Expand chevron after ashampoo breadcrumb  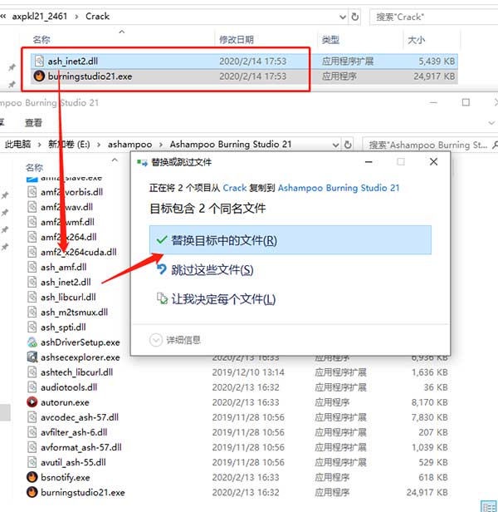click(x=161, y=145)
